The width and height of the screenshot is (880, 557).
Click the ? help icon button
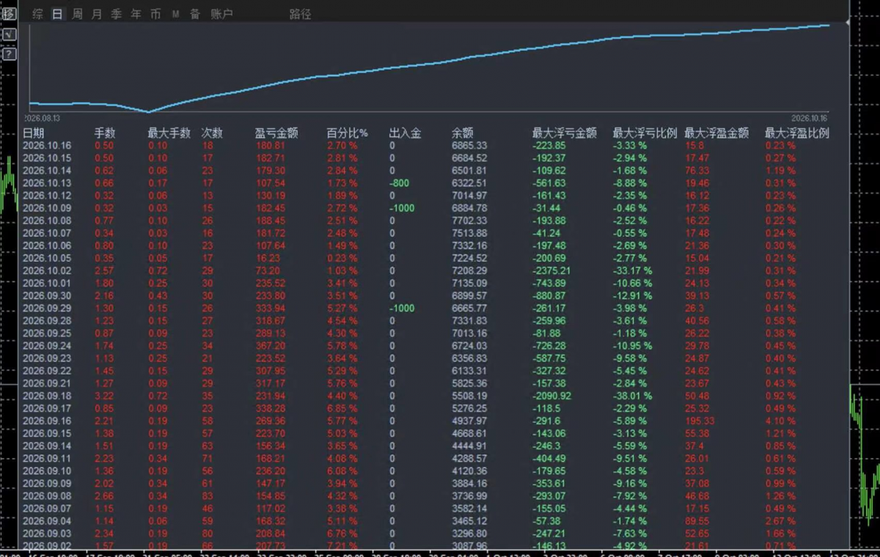[9, 54]
